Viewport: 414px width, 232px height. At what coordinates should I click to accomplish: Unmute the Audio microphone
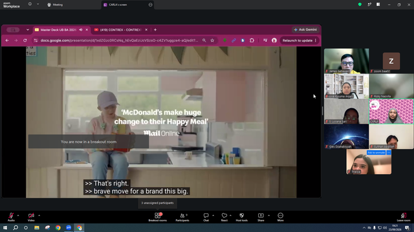pos(11,217)
